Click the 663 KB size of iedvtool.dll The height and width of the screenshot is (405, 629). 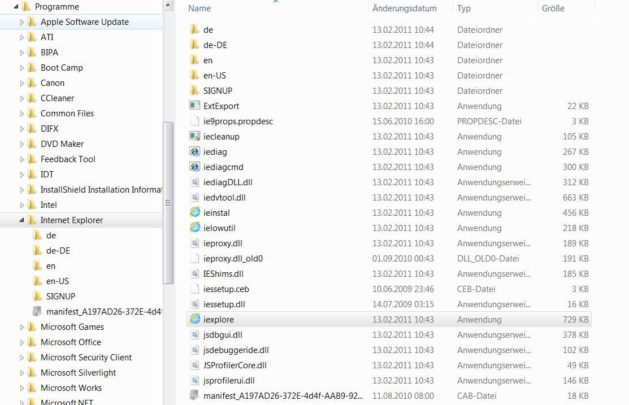tap(575, 198)
